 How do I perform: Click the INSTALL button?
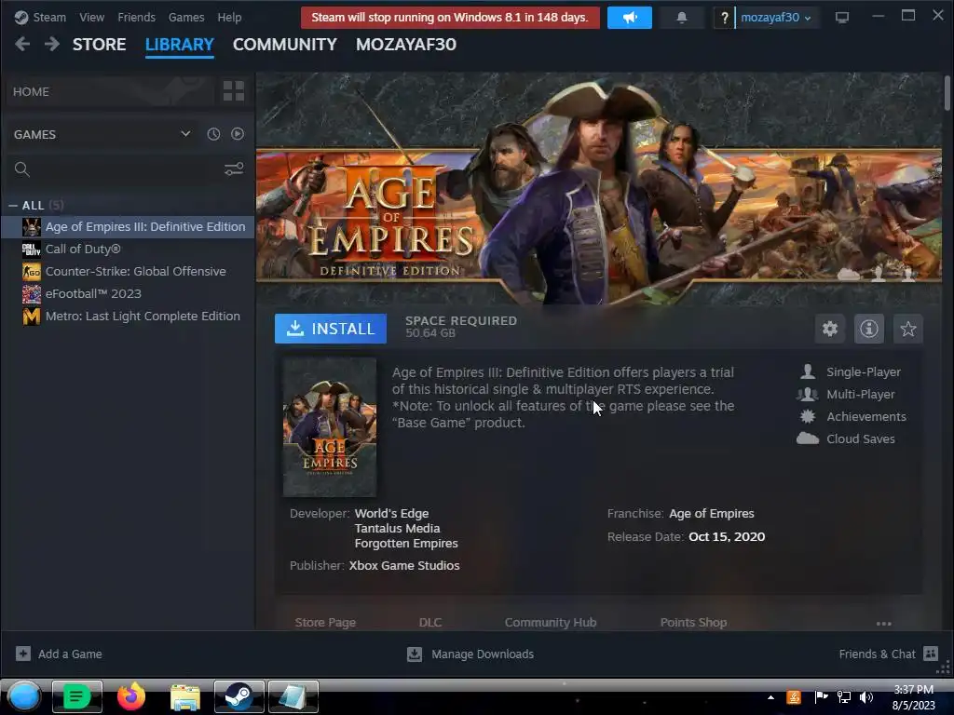[x=331, y=329]
